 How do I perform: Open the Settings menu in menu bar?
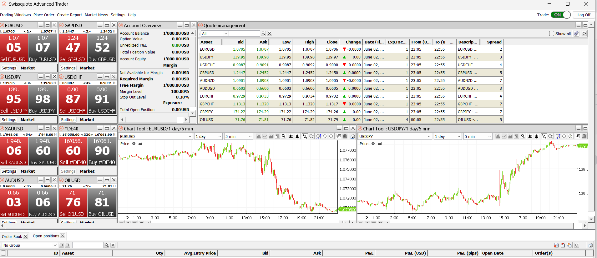pyautogui.click(x=118, y=15)
